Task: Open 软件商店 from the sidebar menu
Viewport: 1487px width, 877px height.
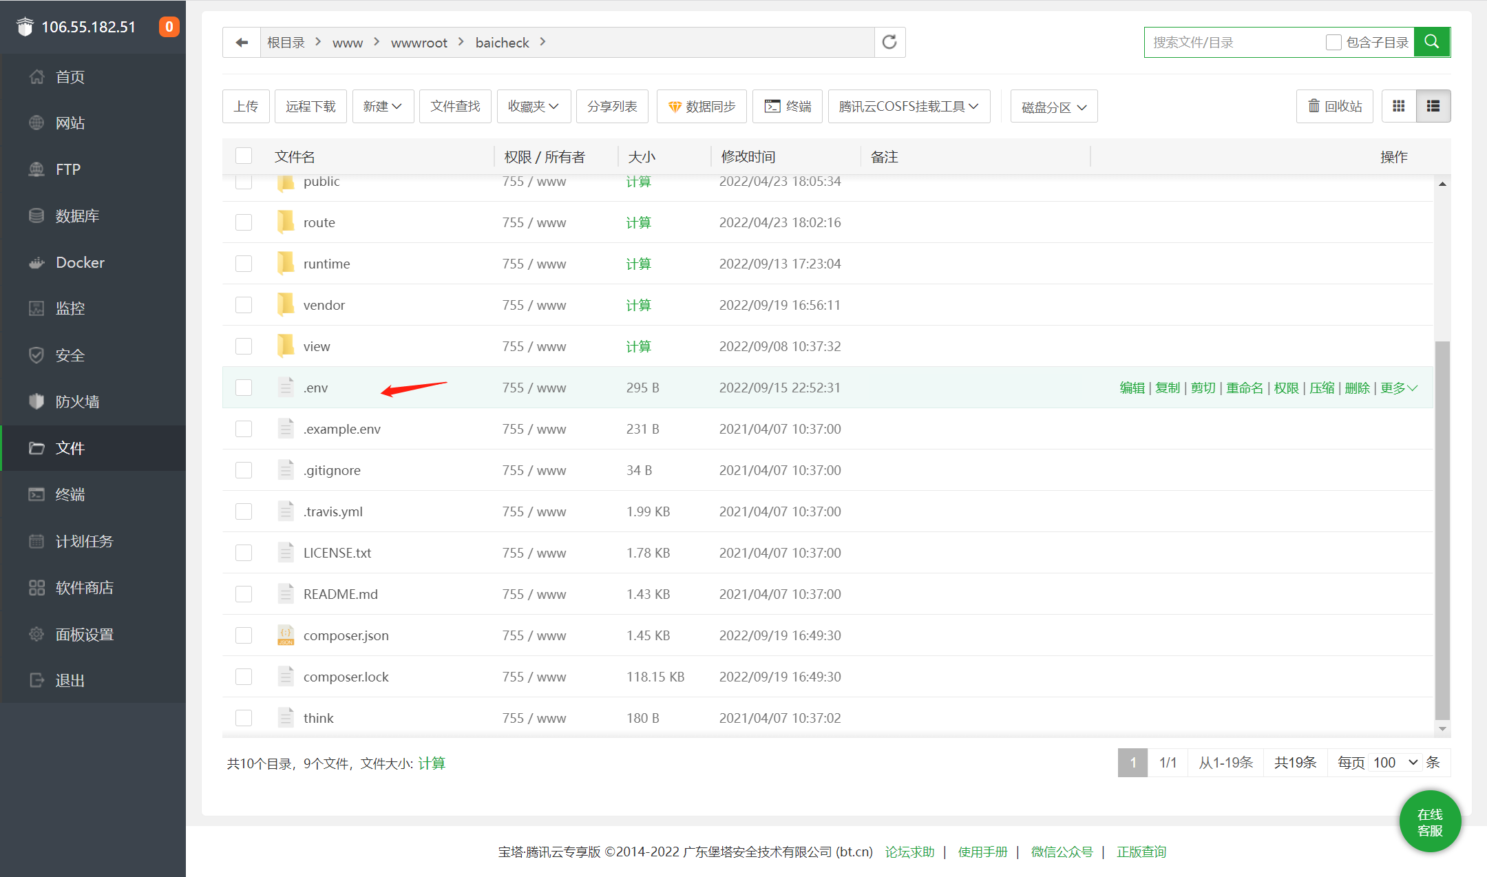Action: 84,588
